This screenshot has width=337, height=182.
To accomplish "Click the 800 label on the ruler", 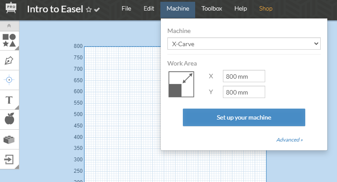I will click(78, 46).
